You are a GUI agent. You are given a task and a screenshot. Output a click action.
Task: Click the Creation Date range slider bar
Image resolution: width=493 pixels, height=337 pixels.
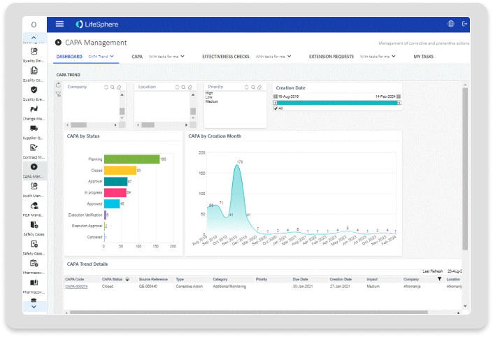point(338,102)
